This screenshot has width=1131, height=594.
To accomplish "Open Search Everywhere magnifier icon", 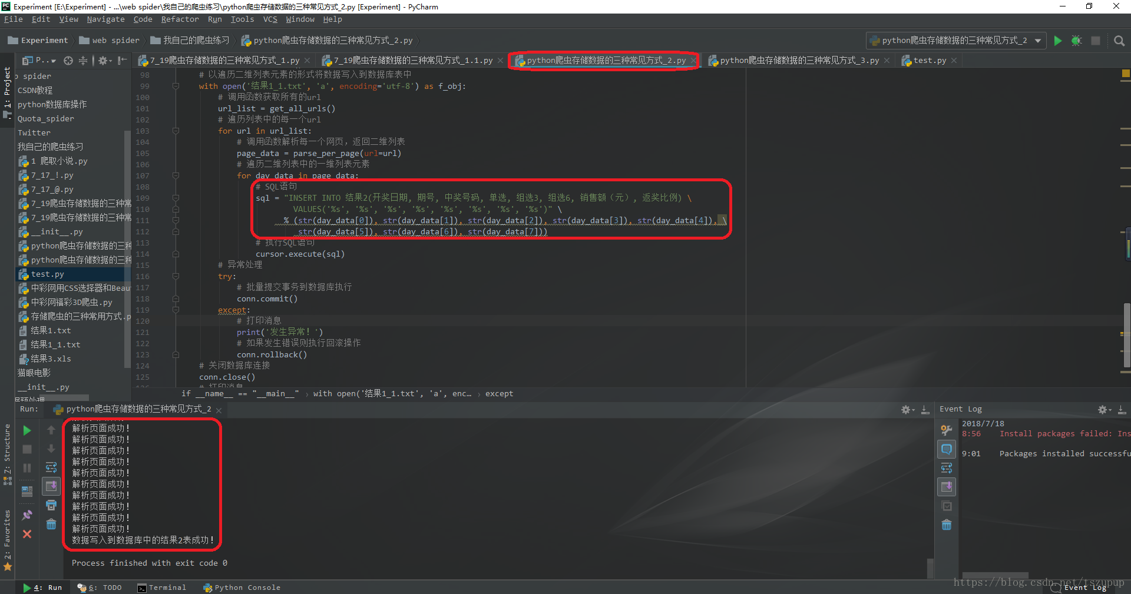I will (x=1119, y=41).
